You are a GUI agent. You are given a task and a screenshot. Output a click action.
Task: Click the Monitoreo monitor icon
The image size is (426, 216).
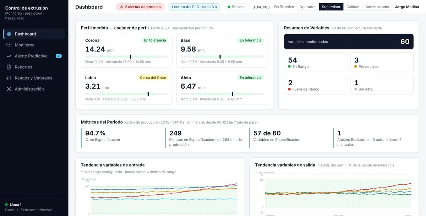point(9,45)
